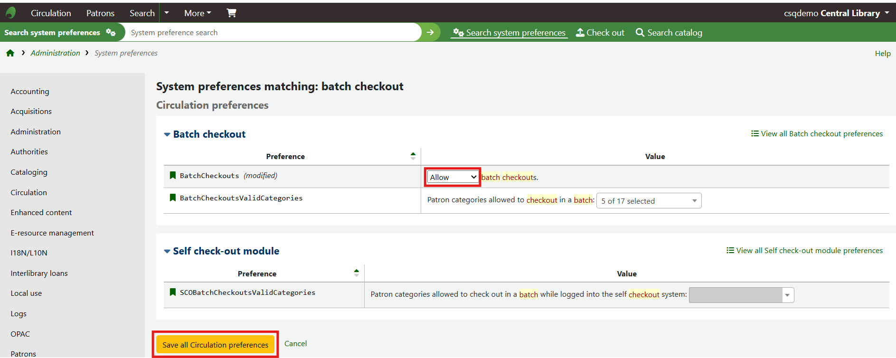Select the Search system preferences tab
This screenshot has height=358, width=896.
[x=509, y=32]
